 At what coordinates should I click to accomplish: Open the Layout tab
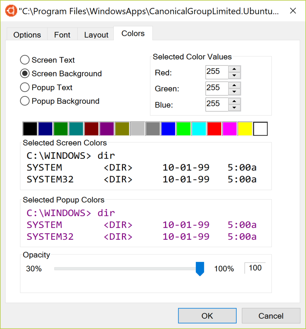[x=95, y=34]
